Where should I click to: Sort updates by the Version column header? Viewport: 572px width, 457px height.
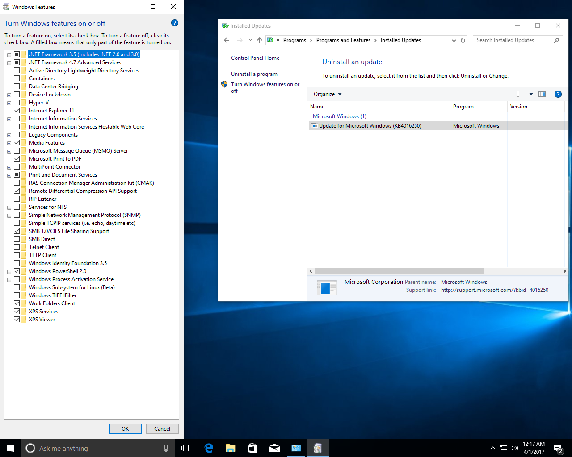(536, 107)
